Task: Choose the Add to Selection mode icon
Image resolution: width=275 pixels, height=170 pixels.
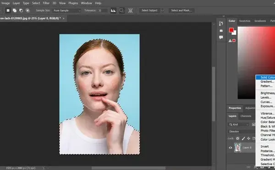Action: pos(15,11)
